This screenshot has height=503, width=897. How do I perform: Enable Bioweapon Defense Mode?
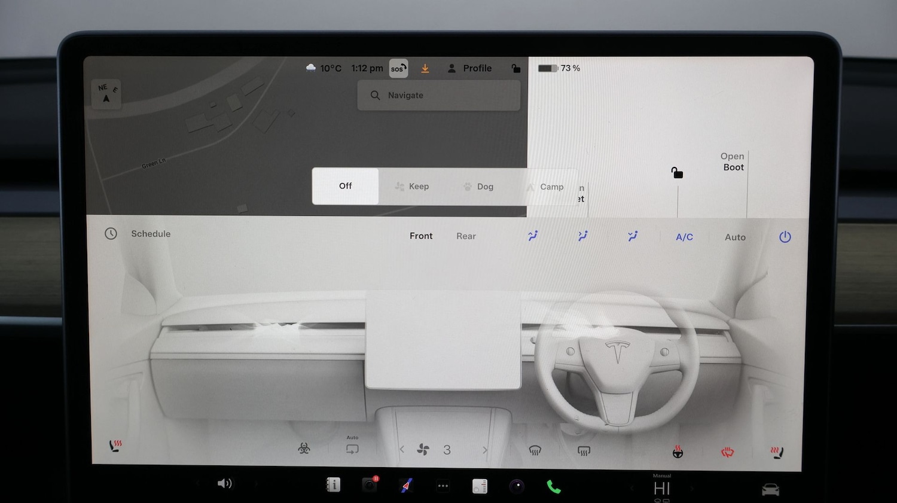[x=303, y=449]
